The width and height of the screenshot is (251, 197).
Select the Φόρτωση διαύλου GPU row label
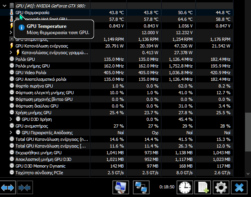(37, 106)
